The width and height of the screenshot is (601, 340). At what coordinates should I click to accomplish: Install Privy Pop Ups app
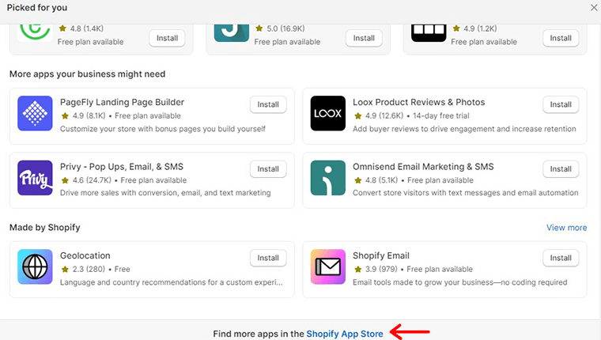pos(268,169)
